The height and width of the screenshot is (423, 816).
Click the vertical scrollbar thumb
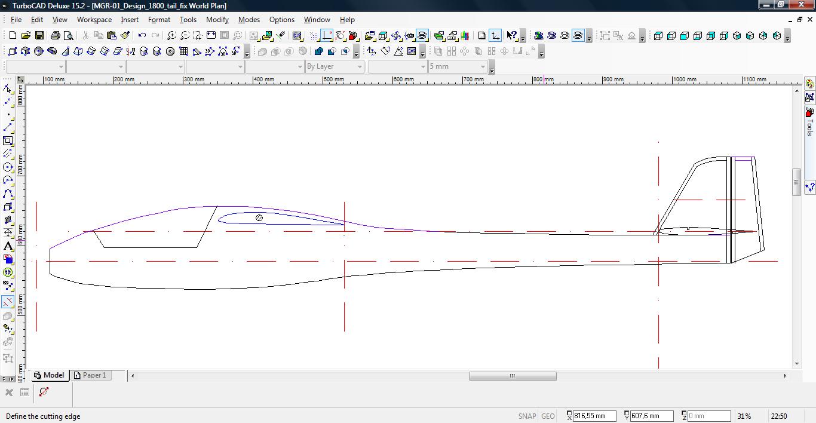click(796, 182)
